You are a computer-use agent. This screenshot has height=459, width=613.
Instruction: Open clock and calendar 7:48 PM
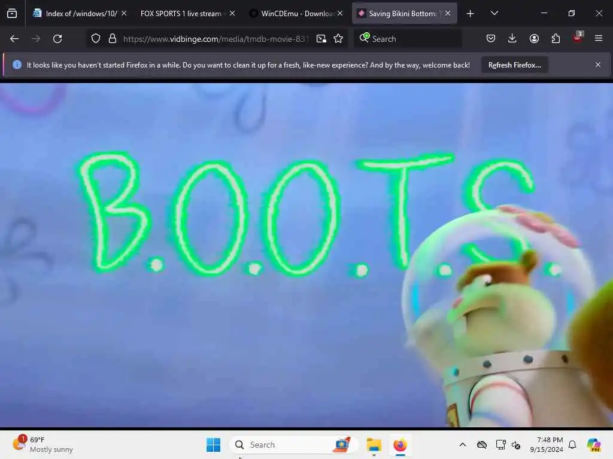click(x=546, y=445)
